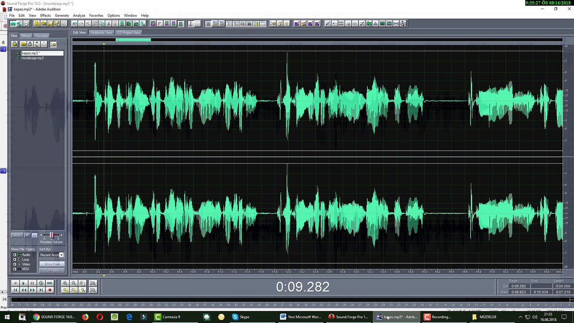Open the Sort By Recent Access dropdown
The width and height of the screenshot is (574, 323).
click(x=61, y=255)
